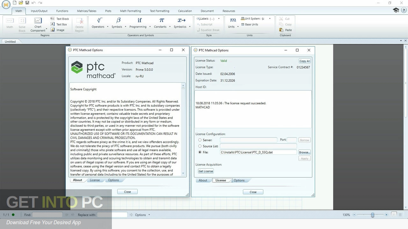The width and height of the screenshot is (408, 229).
Task: Open the Mathcad application button menu
Action: (x=6, y=4)
